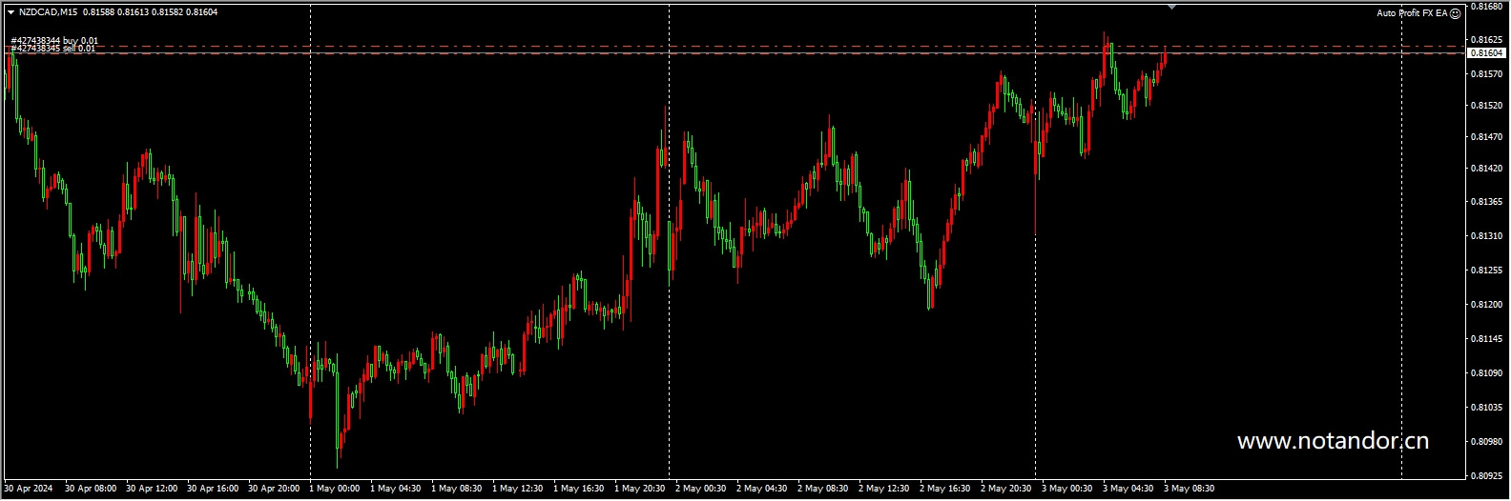Click price scale value 0.81200
1511x501 pixels.
coord(1487,305)
